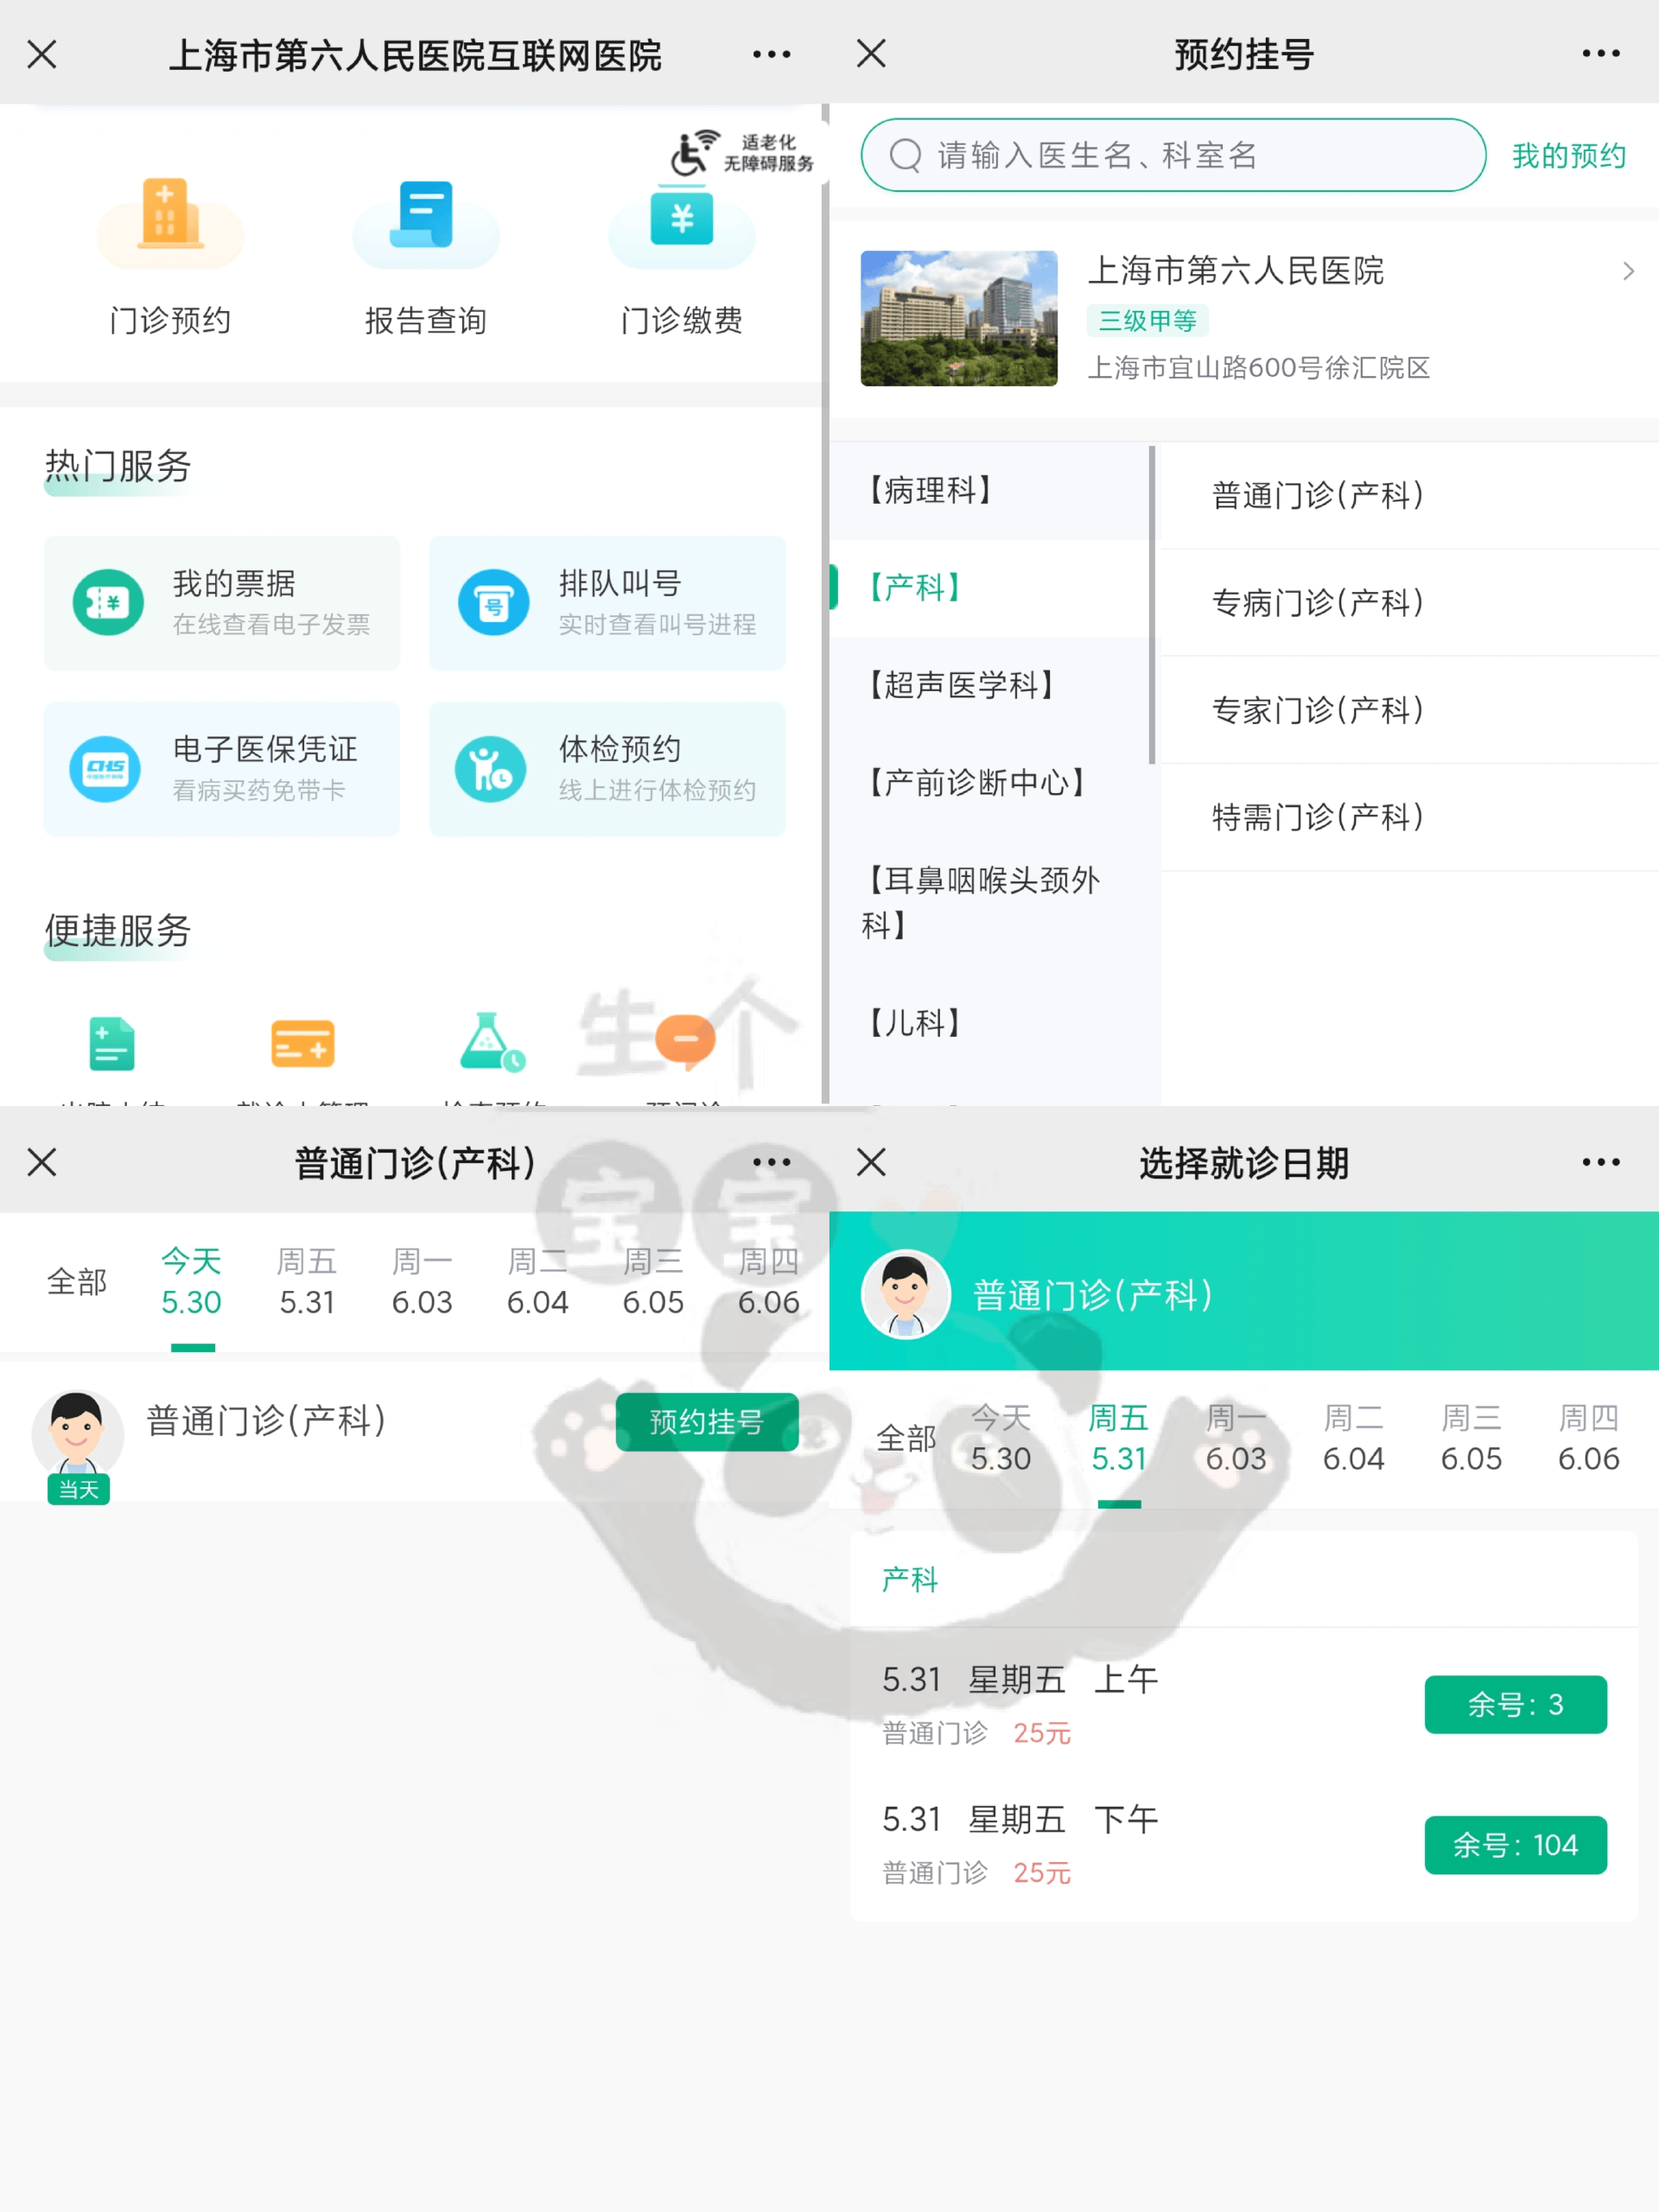Select 周五 5.31 tab in 普通门诊(产科) list page
The image size is (1659, 2212).
coord(307,1282)
